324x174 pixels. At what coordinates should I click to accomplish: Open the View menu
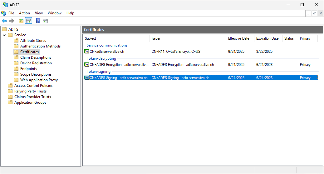coord(39,13)
